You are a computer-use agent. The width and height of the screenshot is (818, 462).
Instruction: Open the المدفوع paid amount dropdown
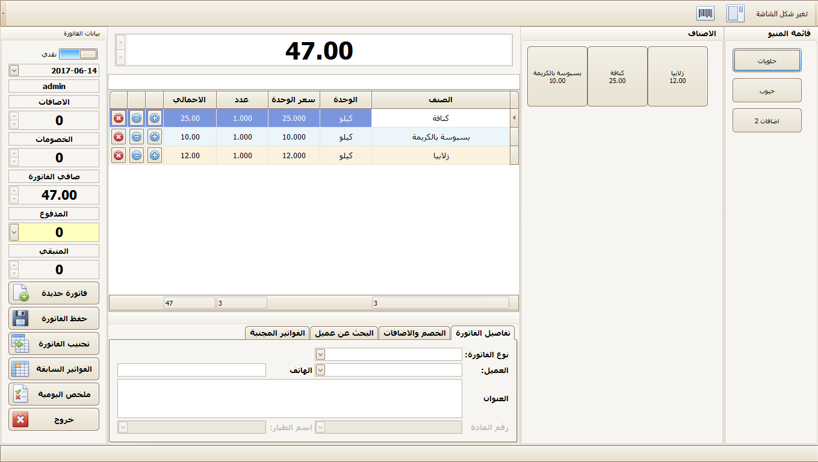[14, 232]
